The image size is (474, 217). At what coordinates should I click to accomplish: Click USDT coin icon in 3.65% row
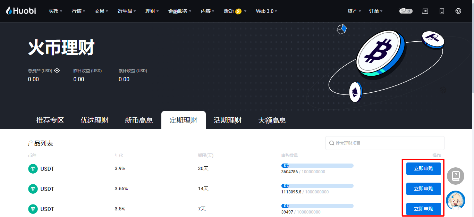33,189
